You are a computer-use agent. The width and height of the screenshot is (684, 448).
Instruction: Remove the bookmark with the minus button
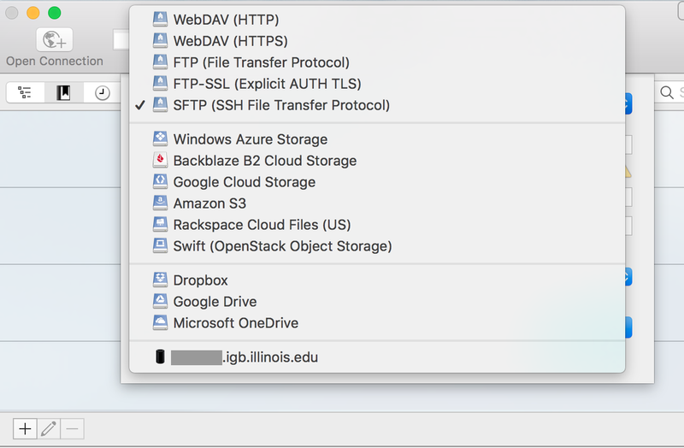point(72,428)
